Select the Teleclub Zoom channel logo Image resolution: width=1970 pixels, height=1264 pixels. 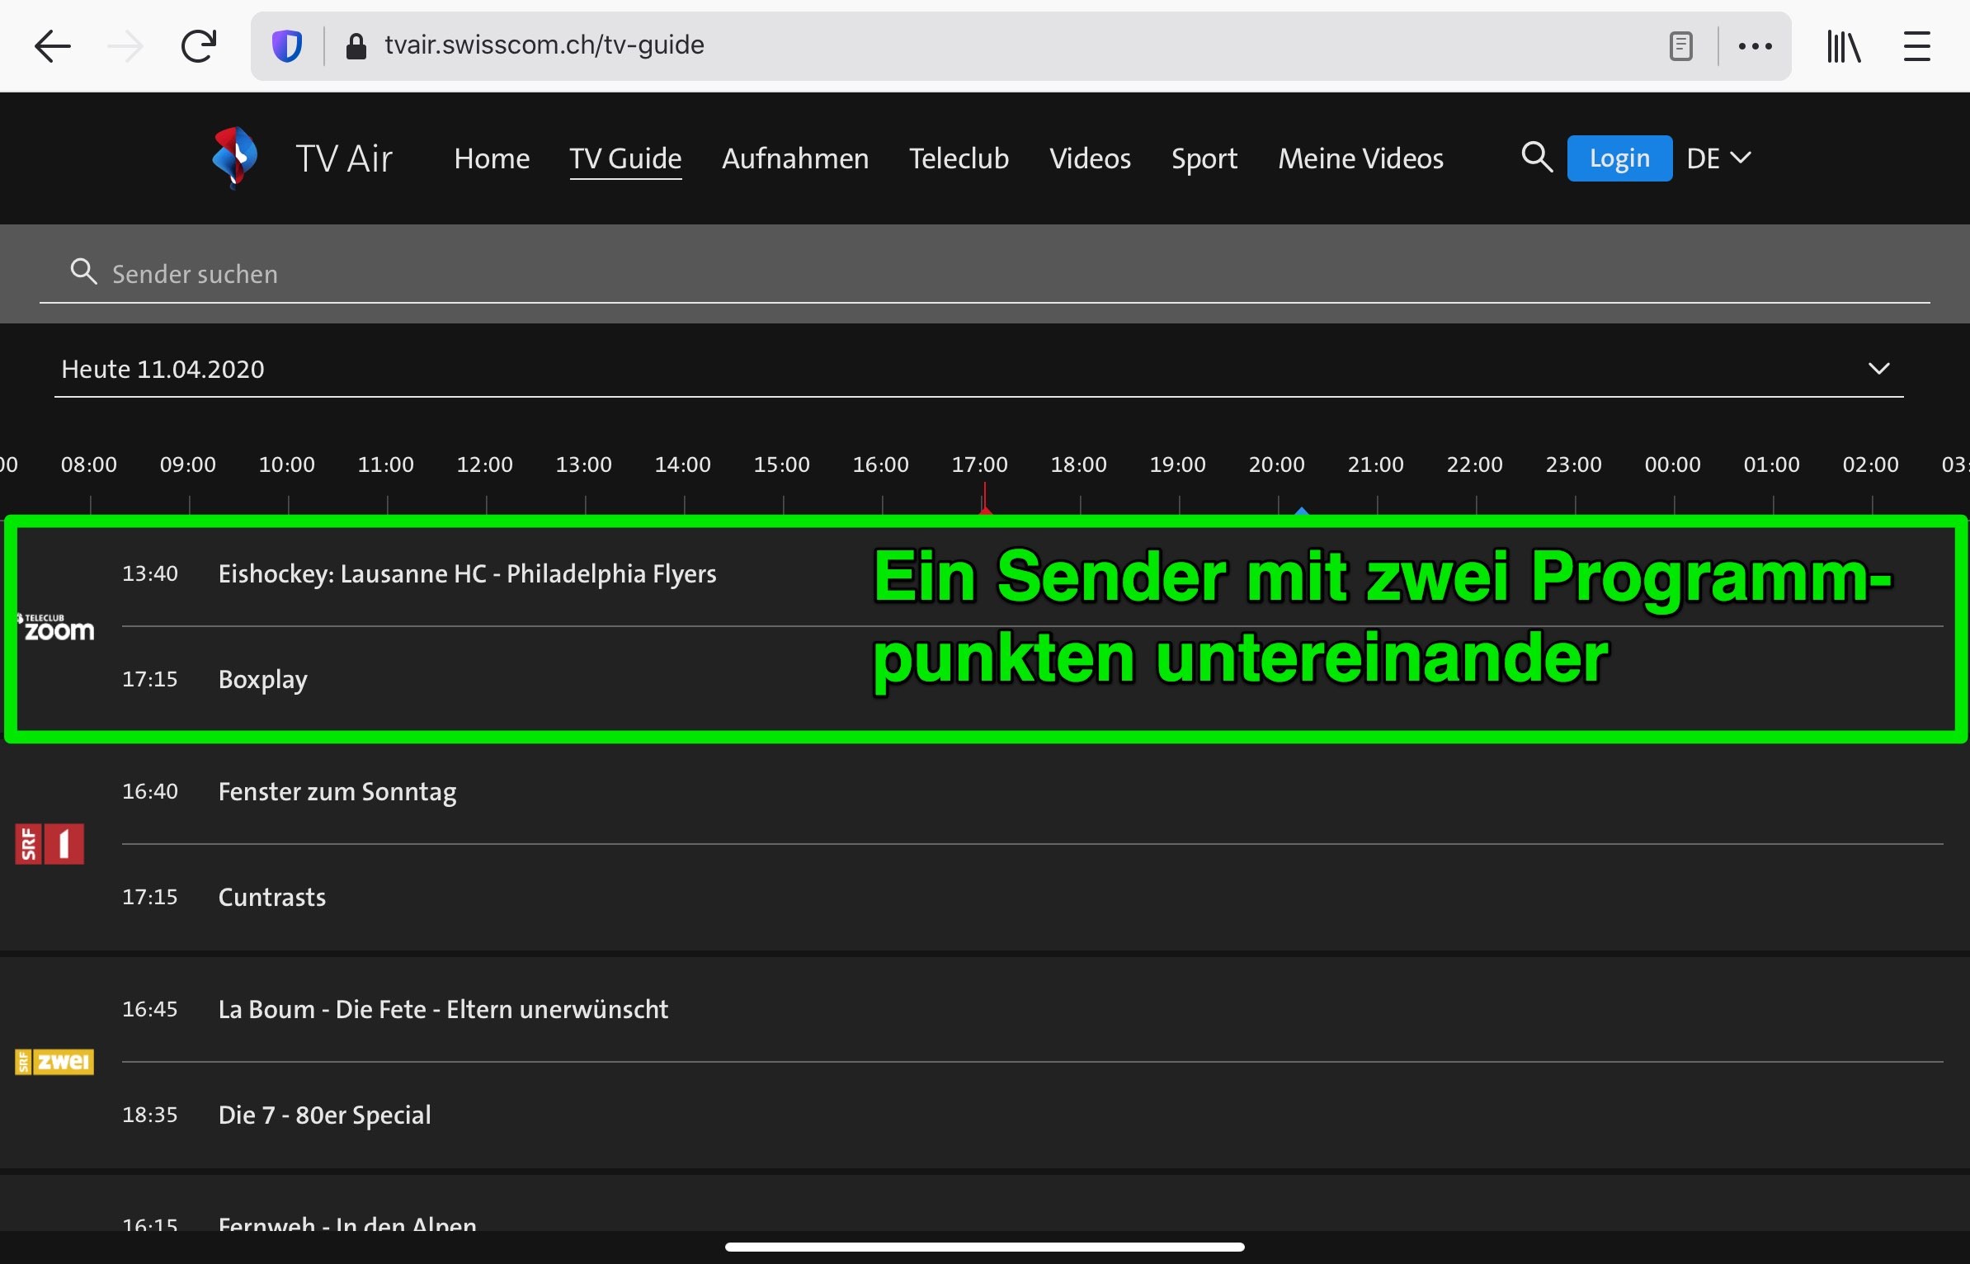pos(56,628)
